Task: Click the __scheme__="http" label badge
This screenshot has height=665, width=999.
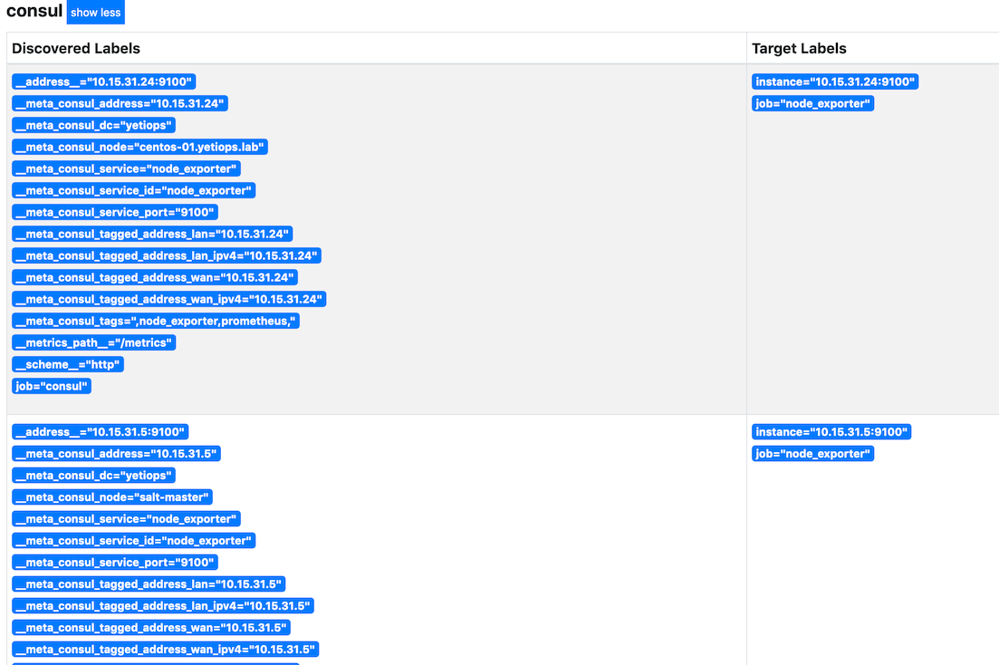Action: point(68,363)
